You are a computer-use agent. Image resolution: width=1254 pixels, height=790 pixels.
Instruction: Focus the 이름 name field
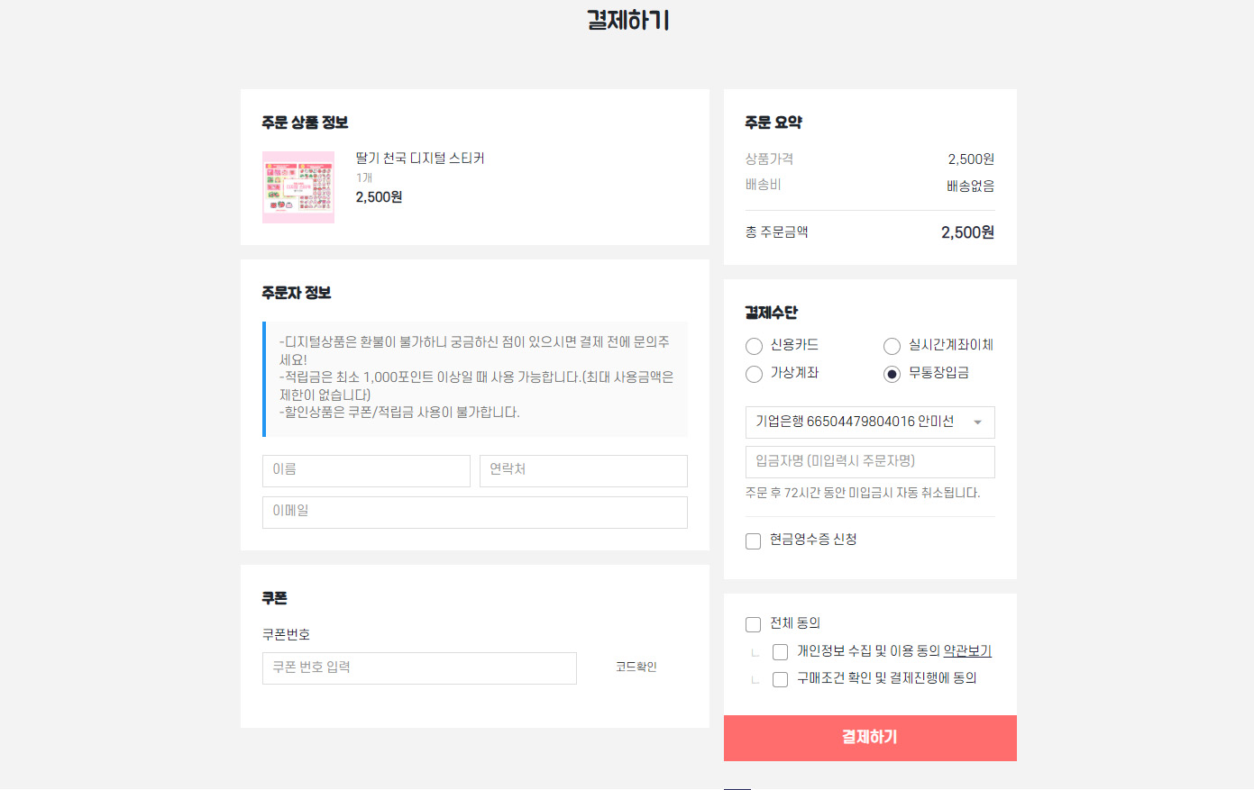(x=366, y=470)
